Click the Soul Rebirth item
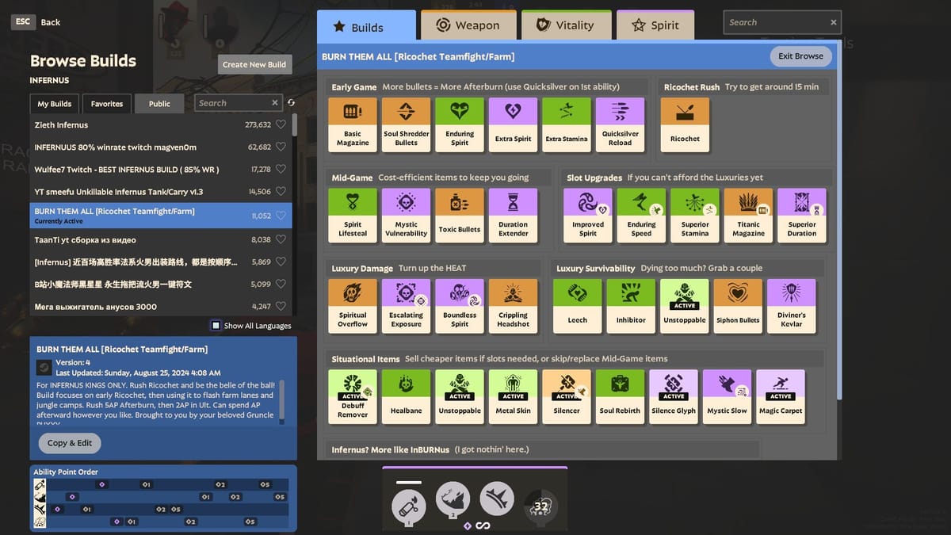The width and height of the screenshot is (951, 535). (621, 396)
